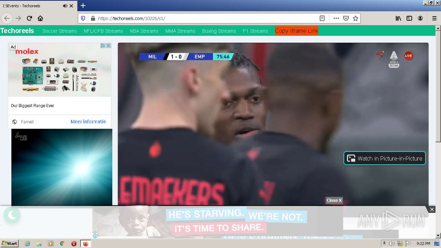Save page to Pocket

(346, 18)
